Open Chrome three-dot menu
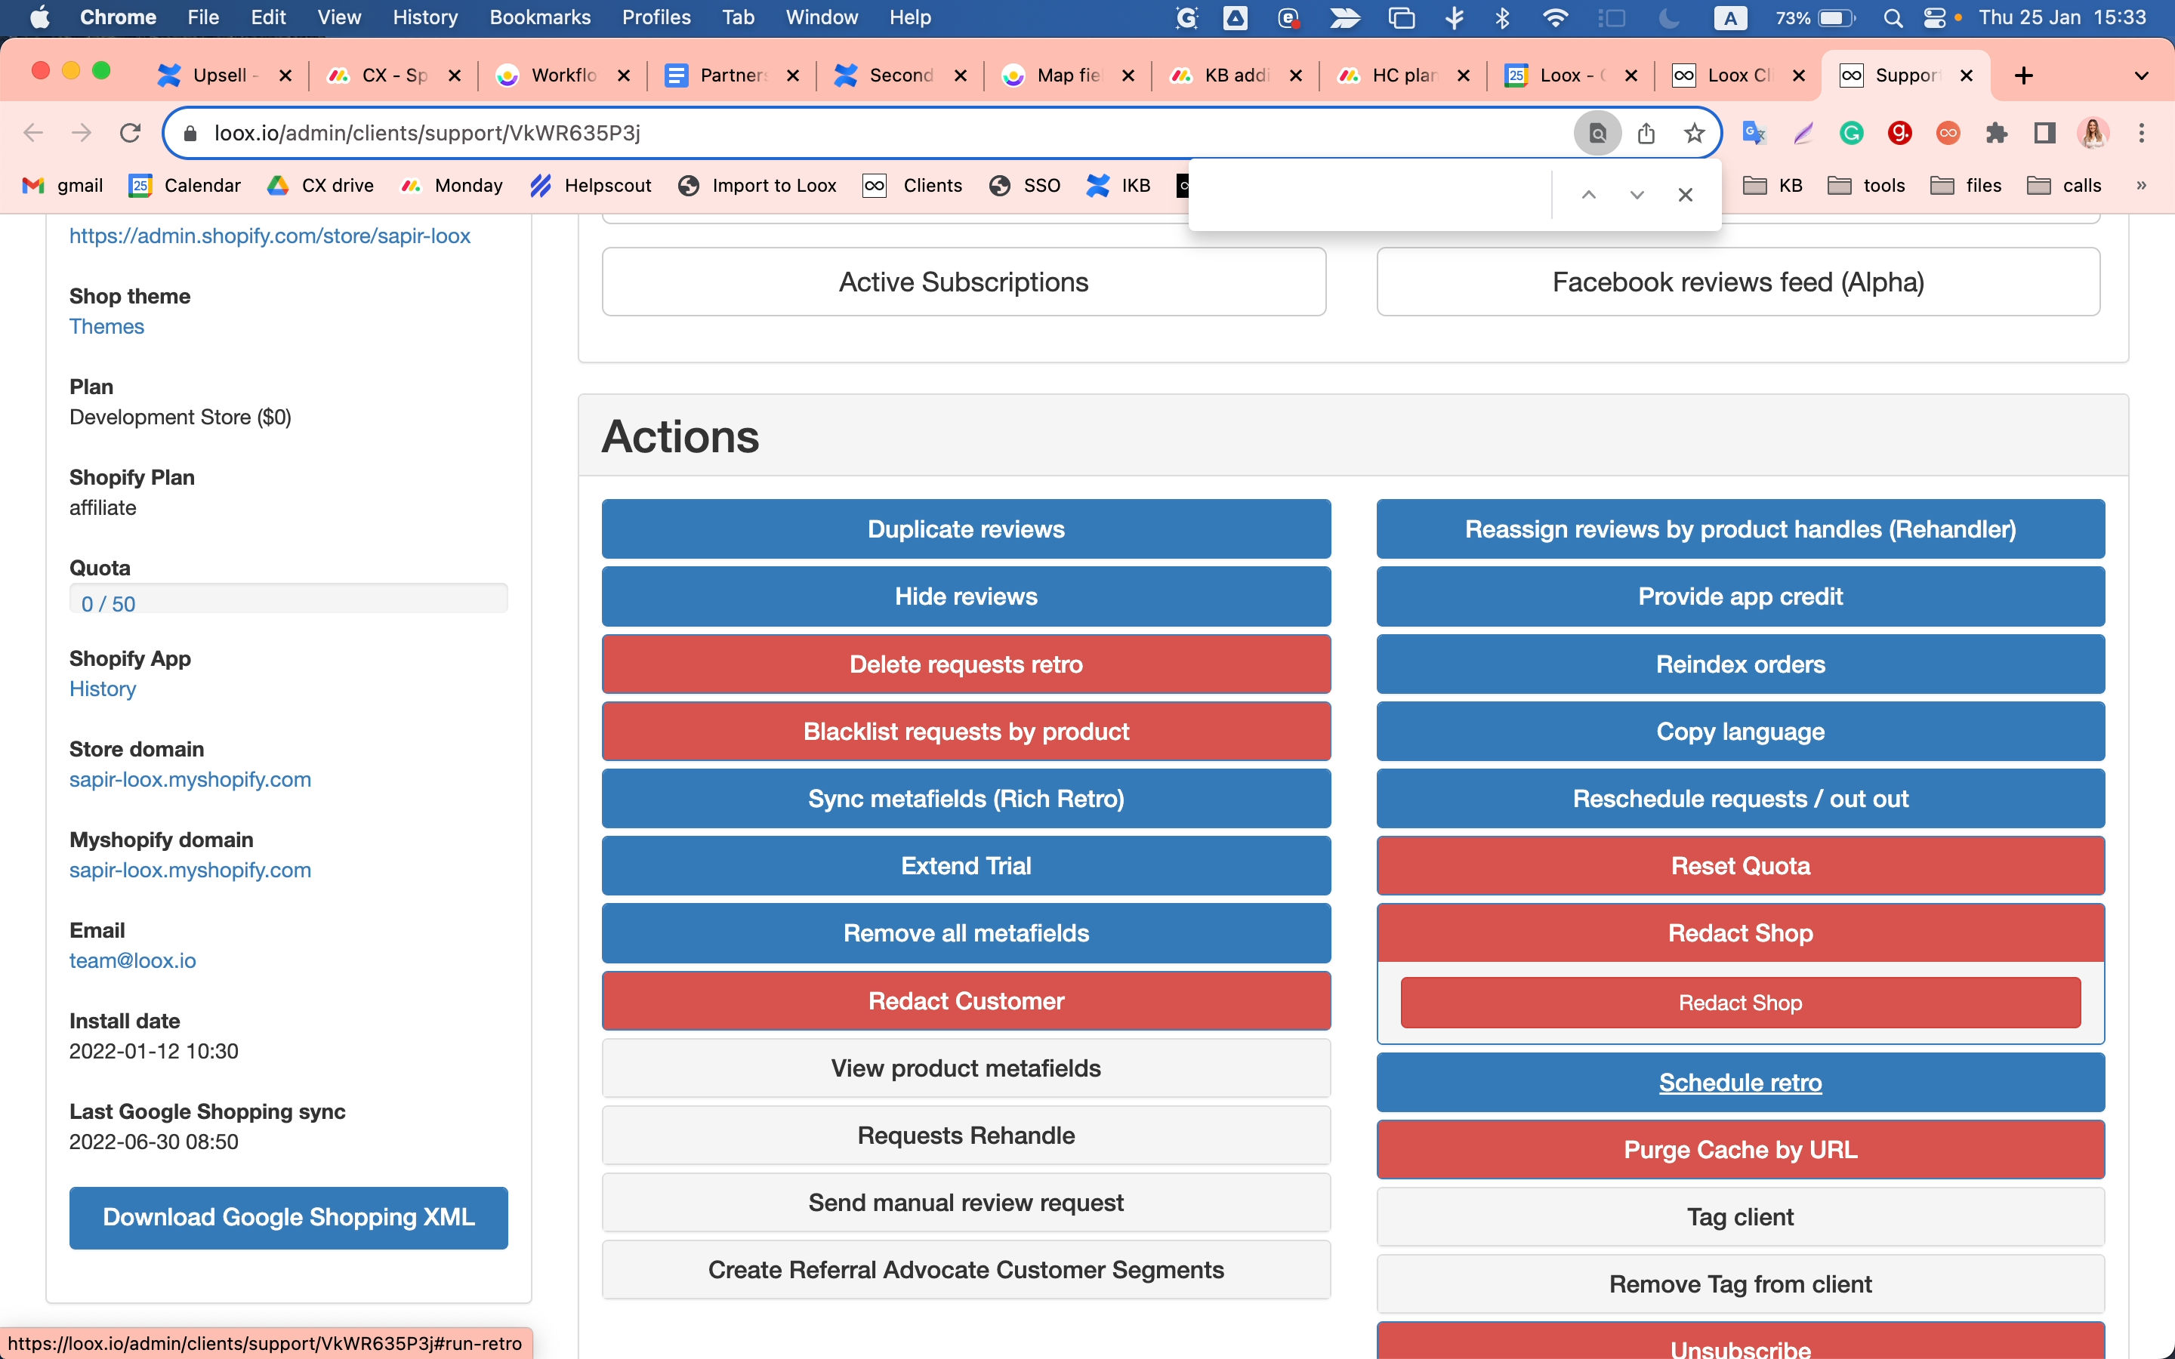The height and width of the screenshot is (1359, 2175). pyautogui.click(x=2142, y=133)
